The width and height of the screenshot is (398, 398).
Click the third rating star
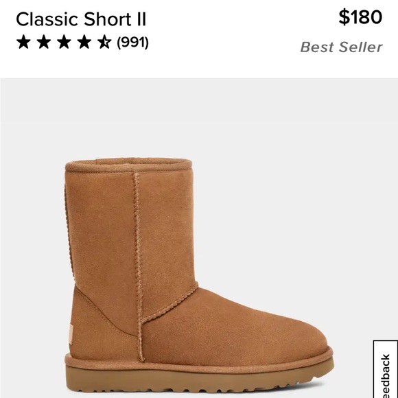[64, 42]
